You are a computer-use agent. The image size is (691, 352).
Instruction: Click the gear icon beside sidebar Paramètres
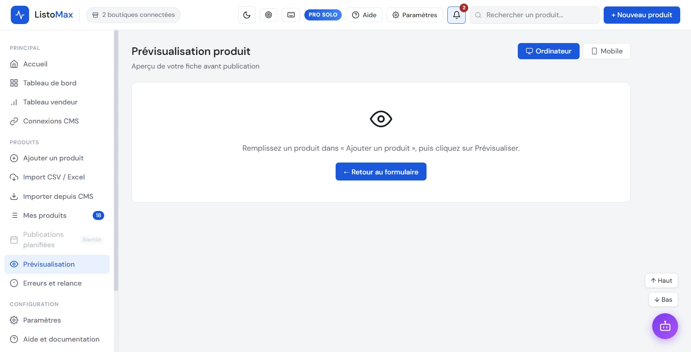pyautogui.click(x=14, y=320)
